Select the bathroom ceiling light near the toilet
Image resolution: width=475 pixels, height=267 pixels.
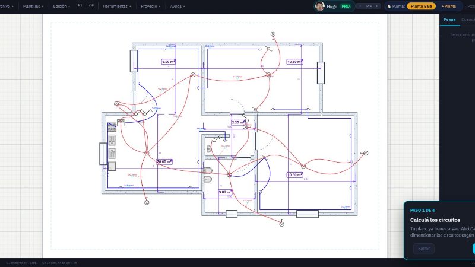[229, 174]
